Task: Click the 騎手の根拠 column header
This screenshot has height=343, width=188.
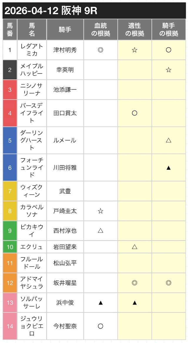Action: coord(169,29)
